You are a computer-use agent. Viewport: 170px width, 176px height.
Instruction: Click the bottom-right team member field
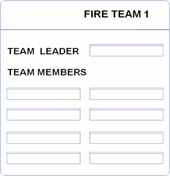click(126, 158)
